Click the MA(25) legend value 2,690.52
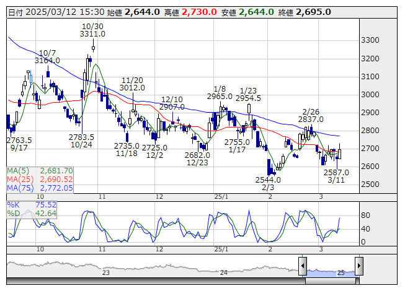This screenshot has height=291, width=405. (56, 180)
